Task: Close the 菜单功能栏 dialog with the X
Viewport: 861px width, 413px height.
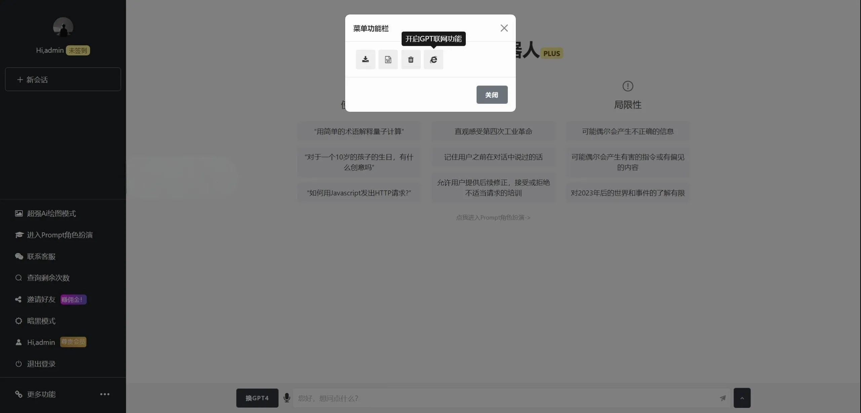Action: click(504, 28)
